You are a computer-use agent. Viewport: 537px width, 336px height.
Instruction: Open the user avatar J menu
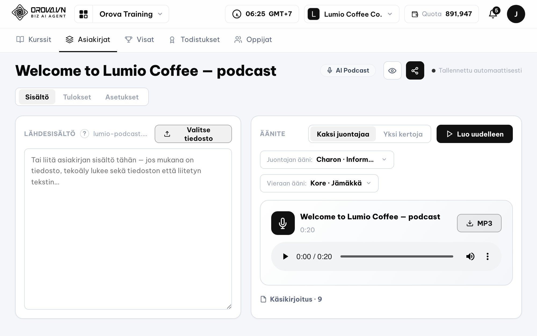click(516, 14)
